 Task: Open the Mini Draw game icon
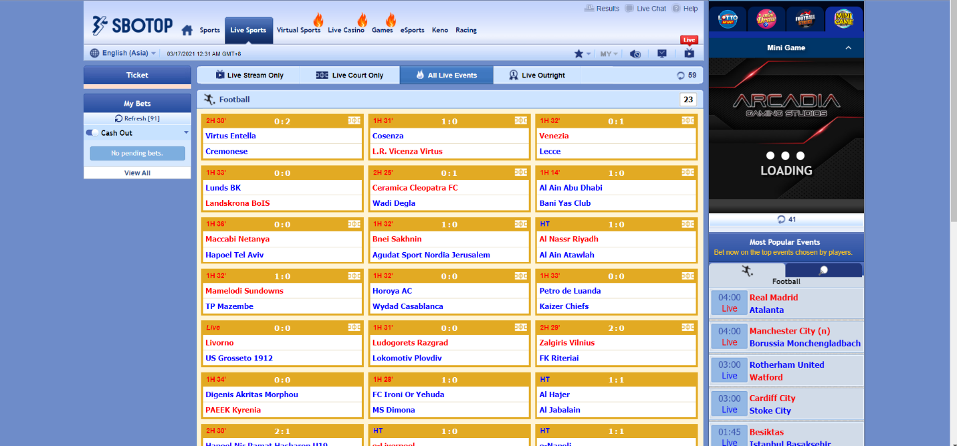(766, 19)
